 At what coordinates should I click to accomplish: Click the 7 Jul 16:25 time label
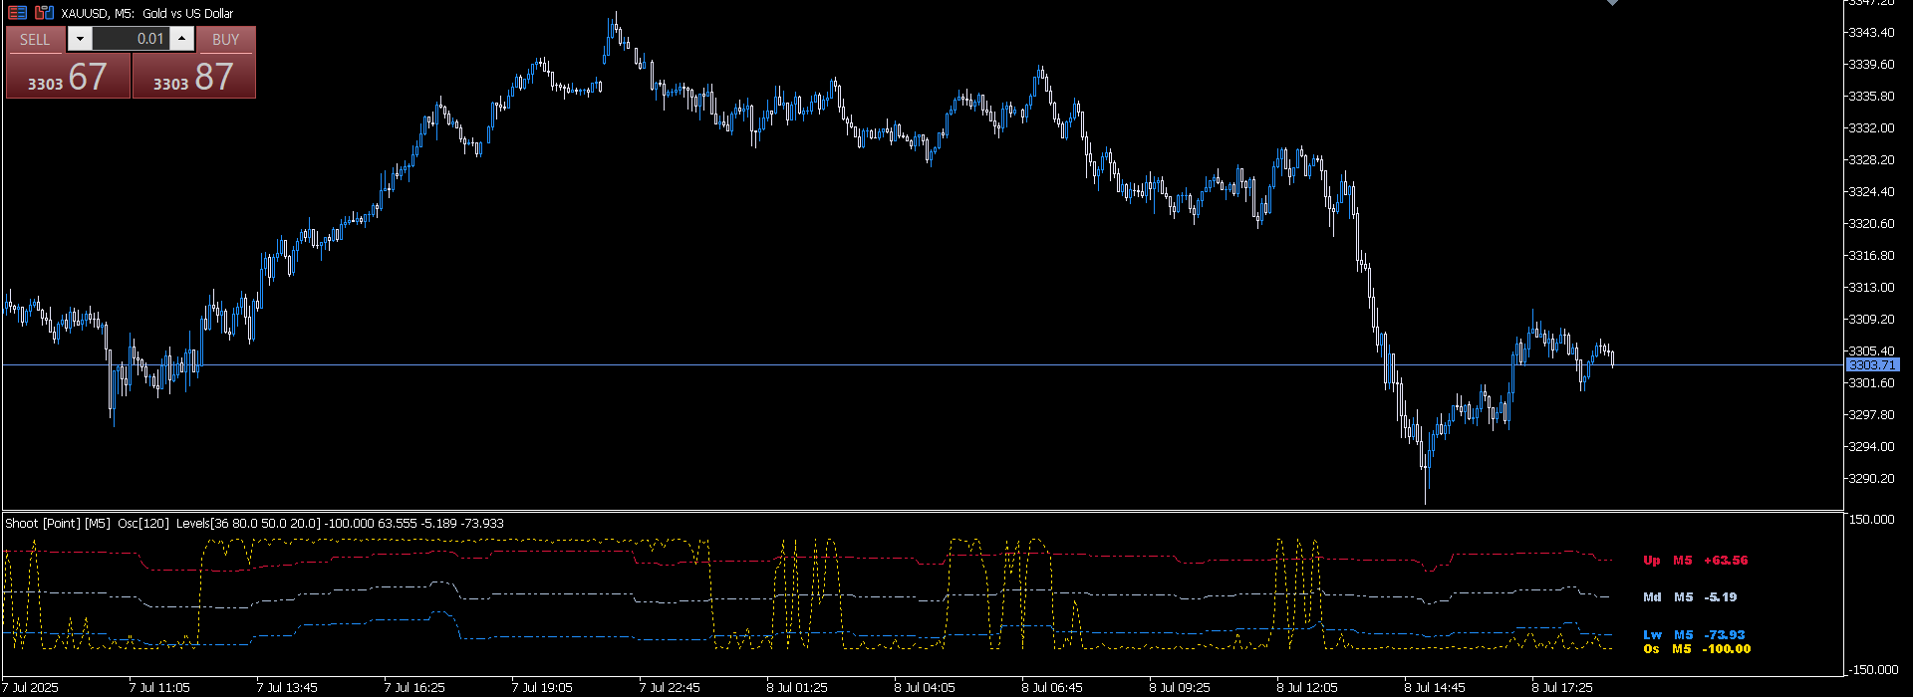pos(414,687)
